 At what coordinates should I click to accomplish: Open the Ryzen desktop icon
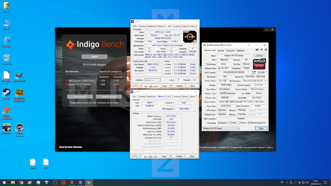tap(6, 7)
